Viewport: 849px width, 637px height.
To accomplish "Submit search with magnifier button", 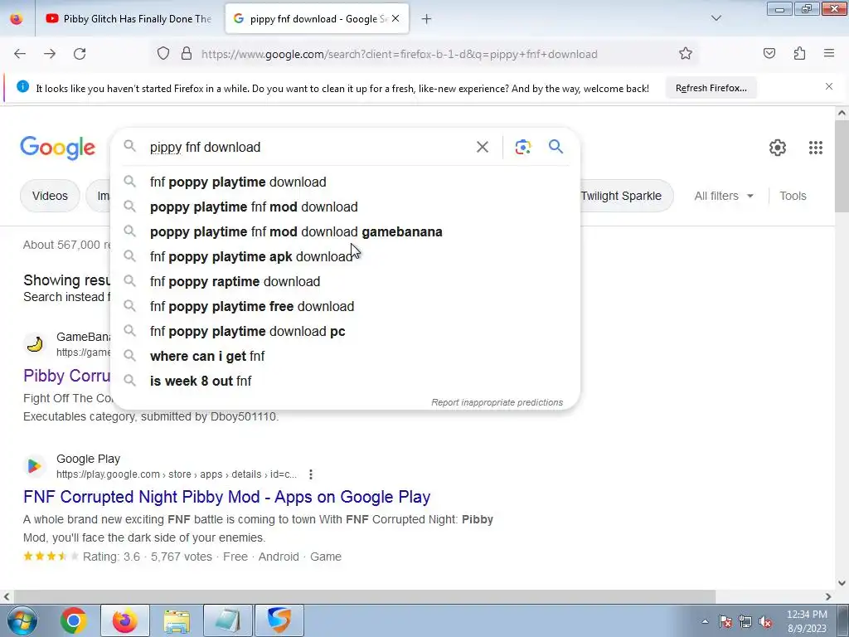I will coord(555,147).
